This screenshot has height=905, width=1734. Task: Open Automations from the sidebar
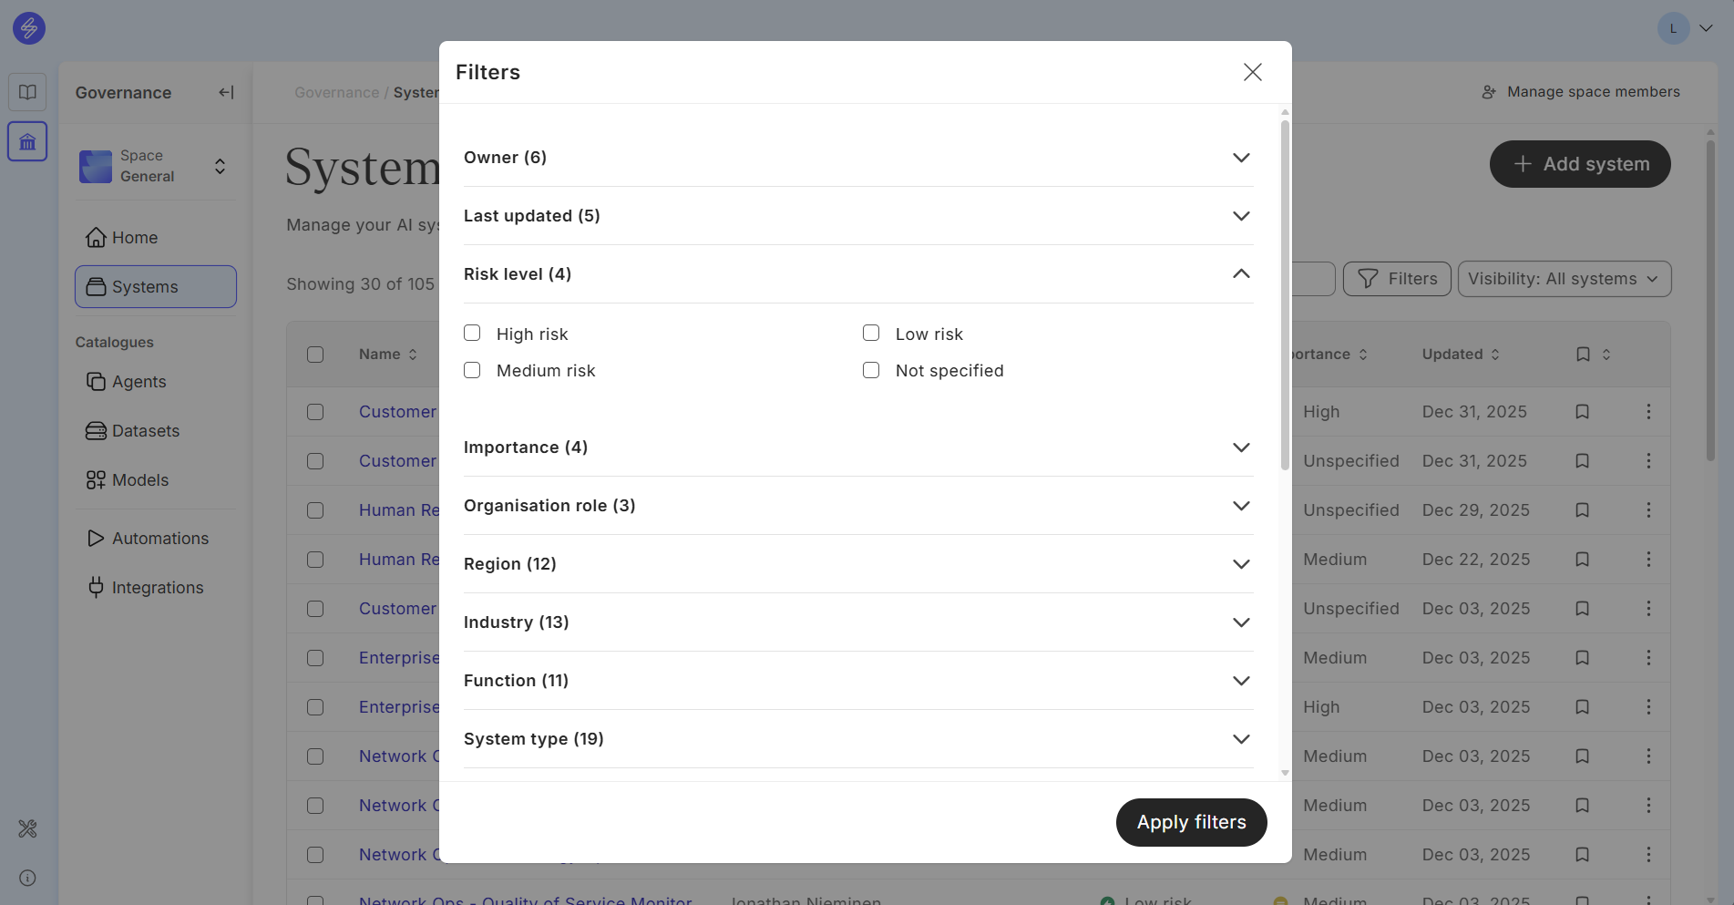(159, 539)
